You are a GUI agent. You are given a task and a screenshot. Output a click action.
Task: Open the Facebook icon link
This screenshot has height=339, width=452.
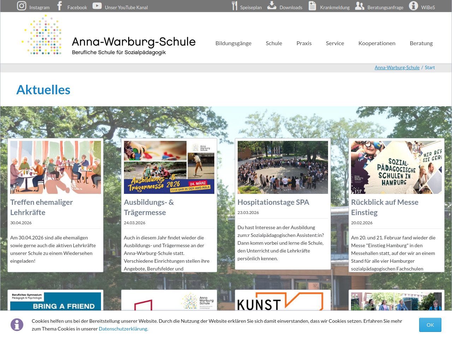(x=60, y=6)
